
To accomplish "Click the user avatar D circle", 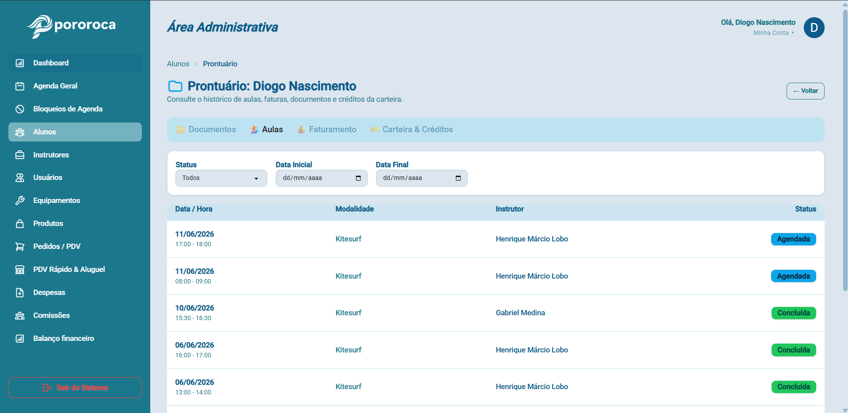I will pyautogui.click(x=814, y=28).
